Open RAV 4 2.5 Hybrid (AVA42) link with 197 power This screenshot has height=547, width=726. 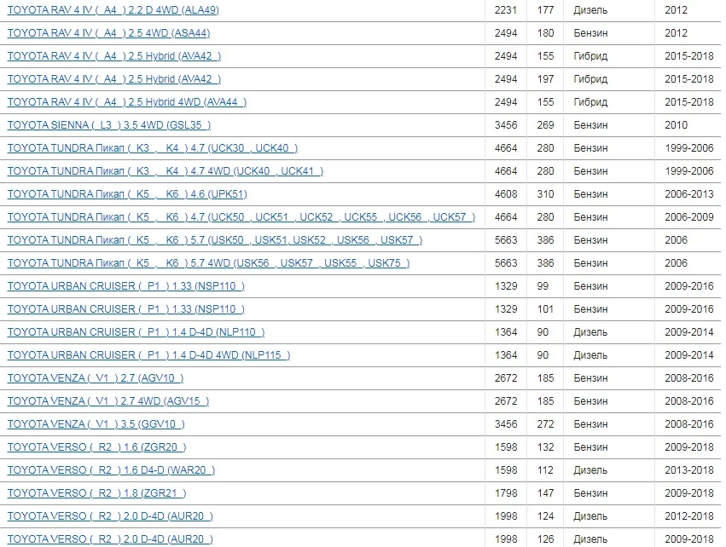(x=114, y=79)
